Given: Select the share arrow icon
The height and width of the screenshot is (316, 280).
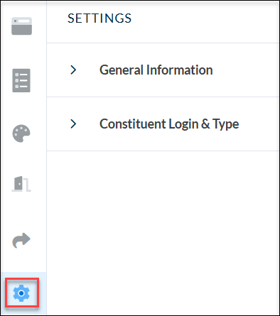Looking at the screenshot, I should (21, 241).
